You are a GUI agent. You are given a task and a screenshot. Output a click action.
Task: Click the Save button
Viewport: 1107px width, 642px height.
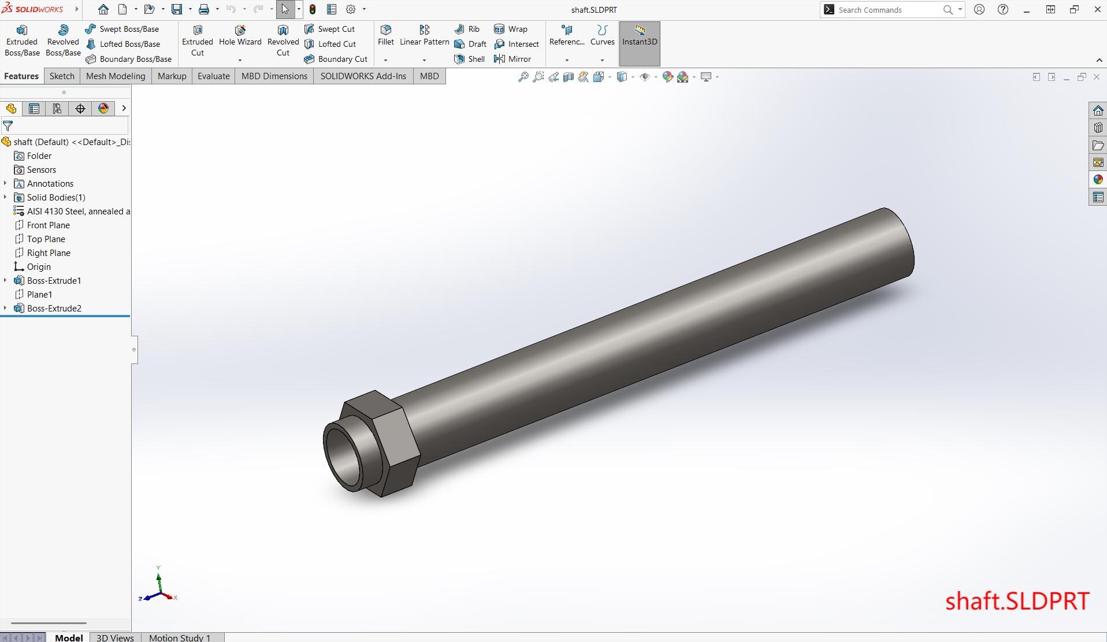pos(177,9)
